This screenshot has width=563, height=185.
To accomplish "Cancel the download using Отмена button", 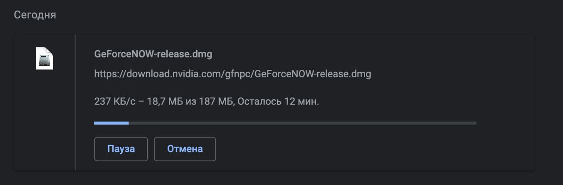I will 185,149.
